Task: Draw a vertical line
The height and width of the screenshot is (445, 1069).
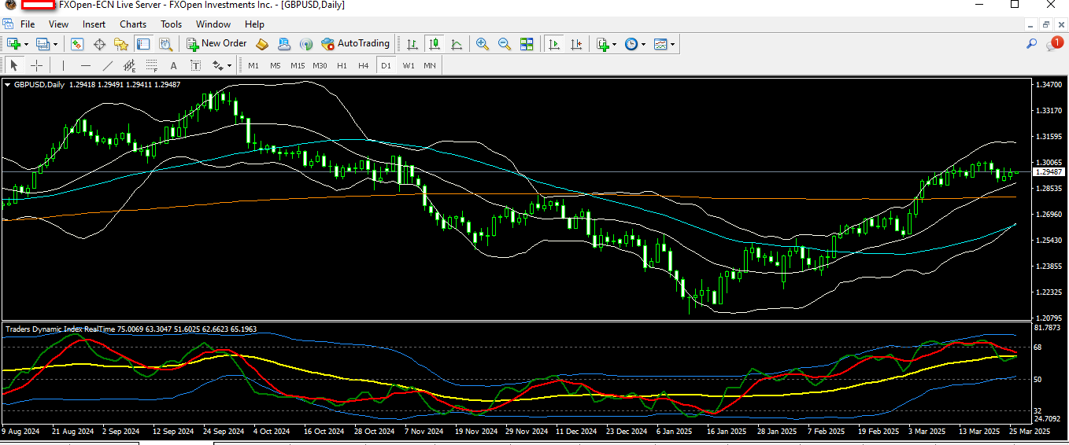Action: [x=63, y=65]
